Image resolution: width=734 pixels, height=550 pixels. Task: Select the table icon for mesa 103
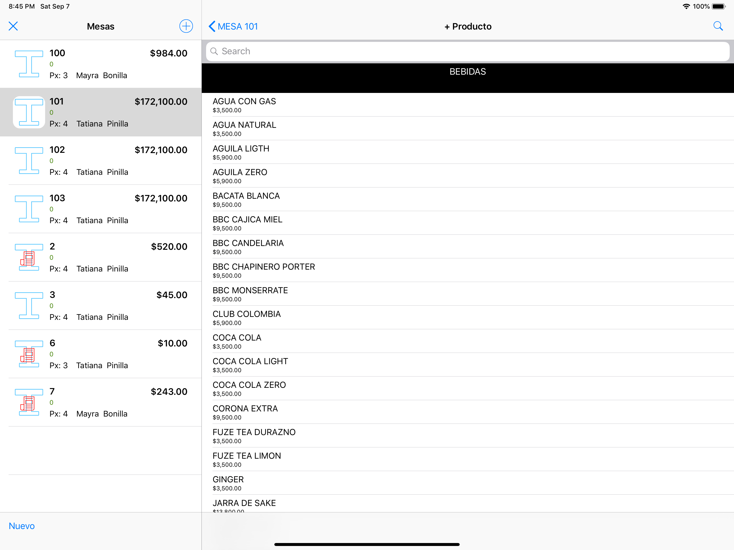29,209
